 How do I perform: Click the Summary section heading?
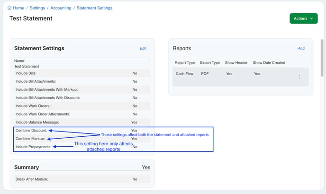point(27,167)
